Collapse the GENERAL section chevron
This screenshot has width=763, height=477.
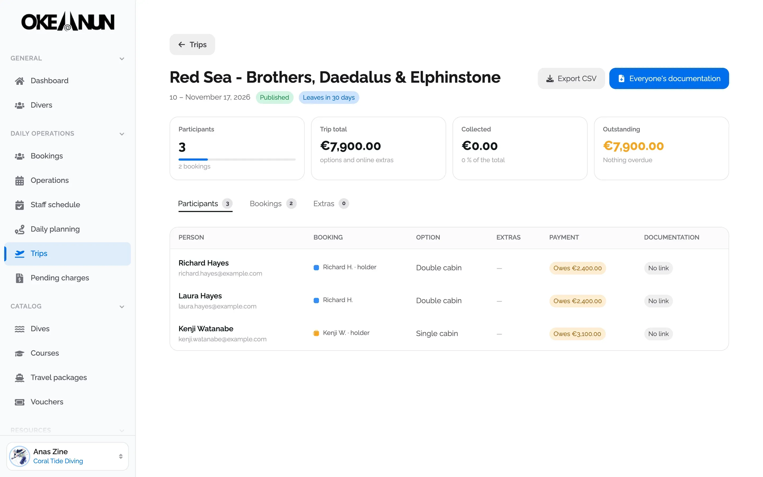122,59
